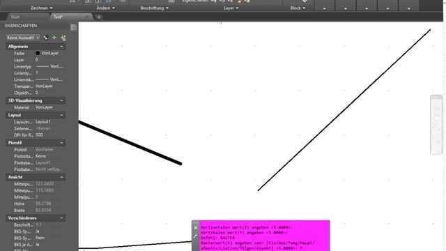
Task: Click the Mittelpunkt value 121.2403
Action: pos(45,184)
